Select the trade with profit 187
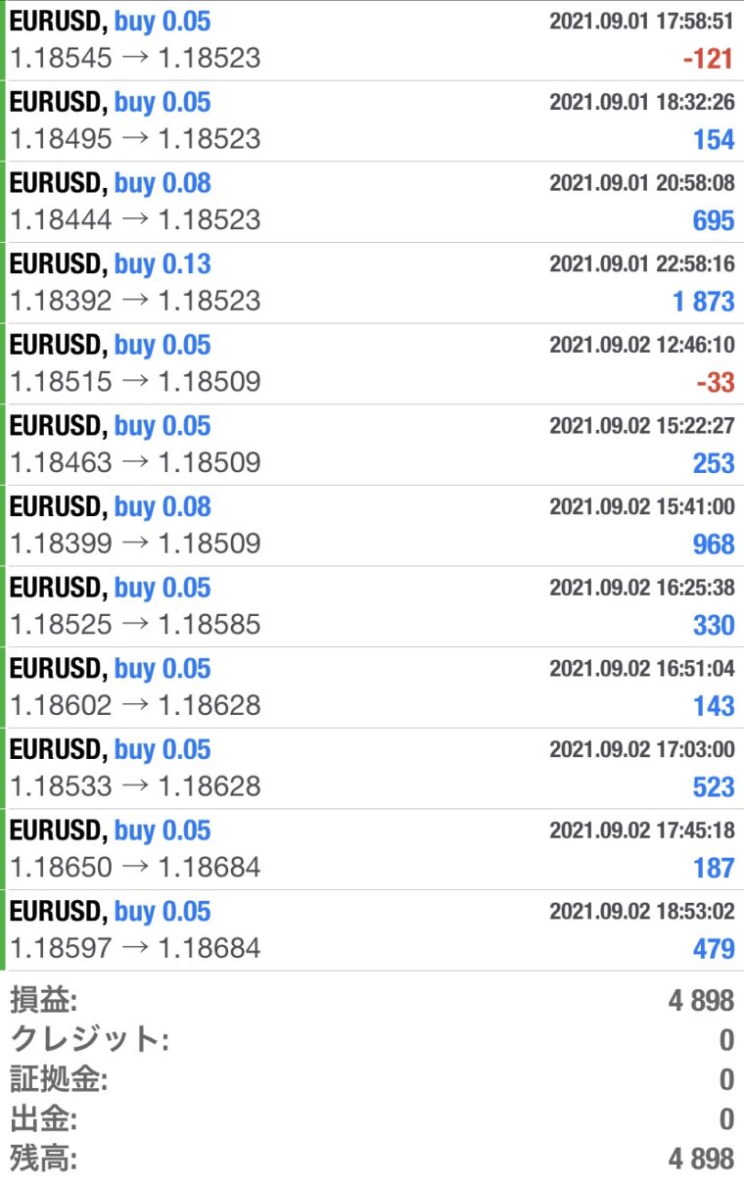Screen dimensions: 744x1187 tap(372, 850)
